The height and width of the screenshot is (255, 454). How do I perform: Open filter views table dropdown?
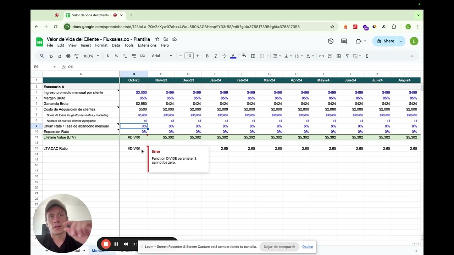(x=357, y=56)
